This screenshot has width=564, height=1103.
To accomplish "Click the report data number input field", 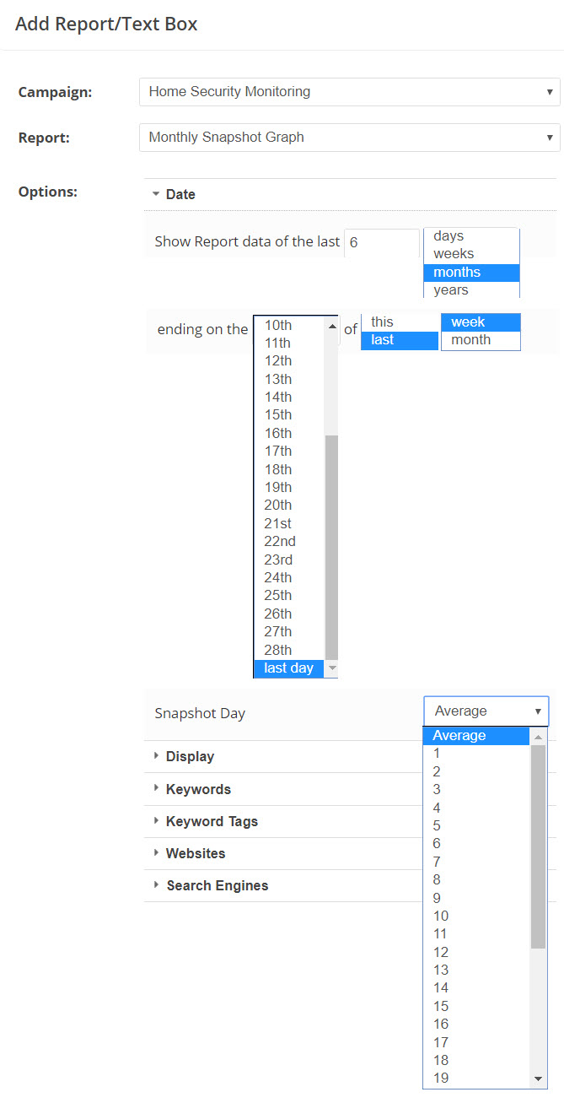I will click(x=381, y=242).
